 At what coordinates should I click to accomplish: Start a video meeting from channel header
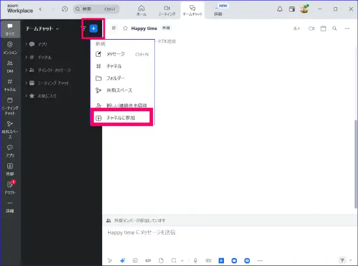coord(311,29)
